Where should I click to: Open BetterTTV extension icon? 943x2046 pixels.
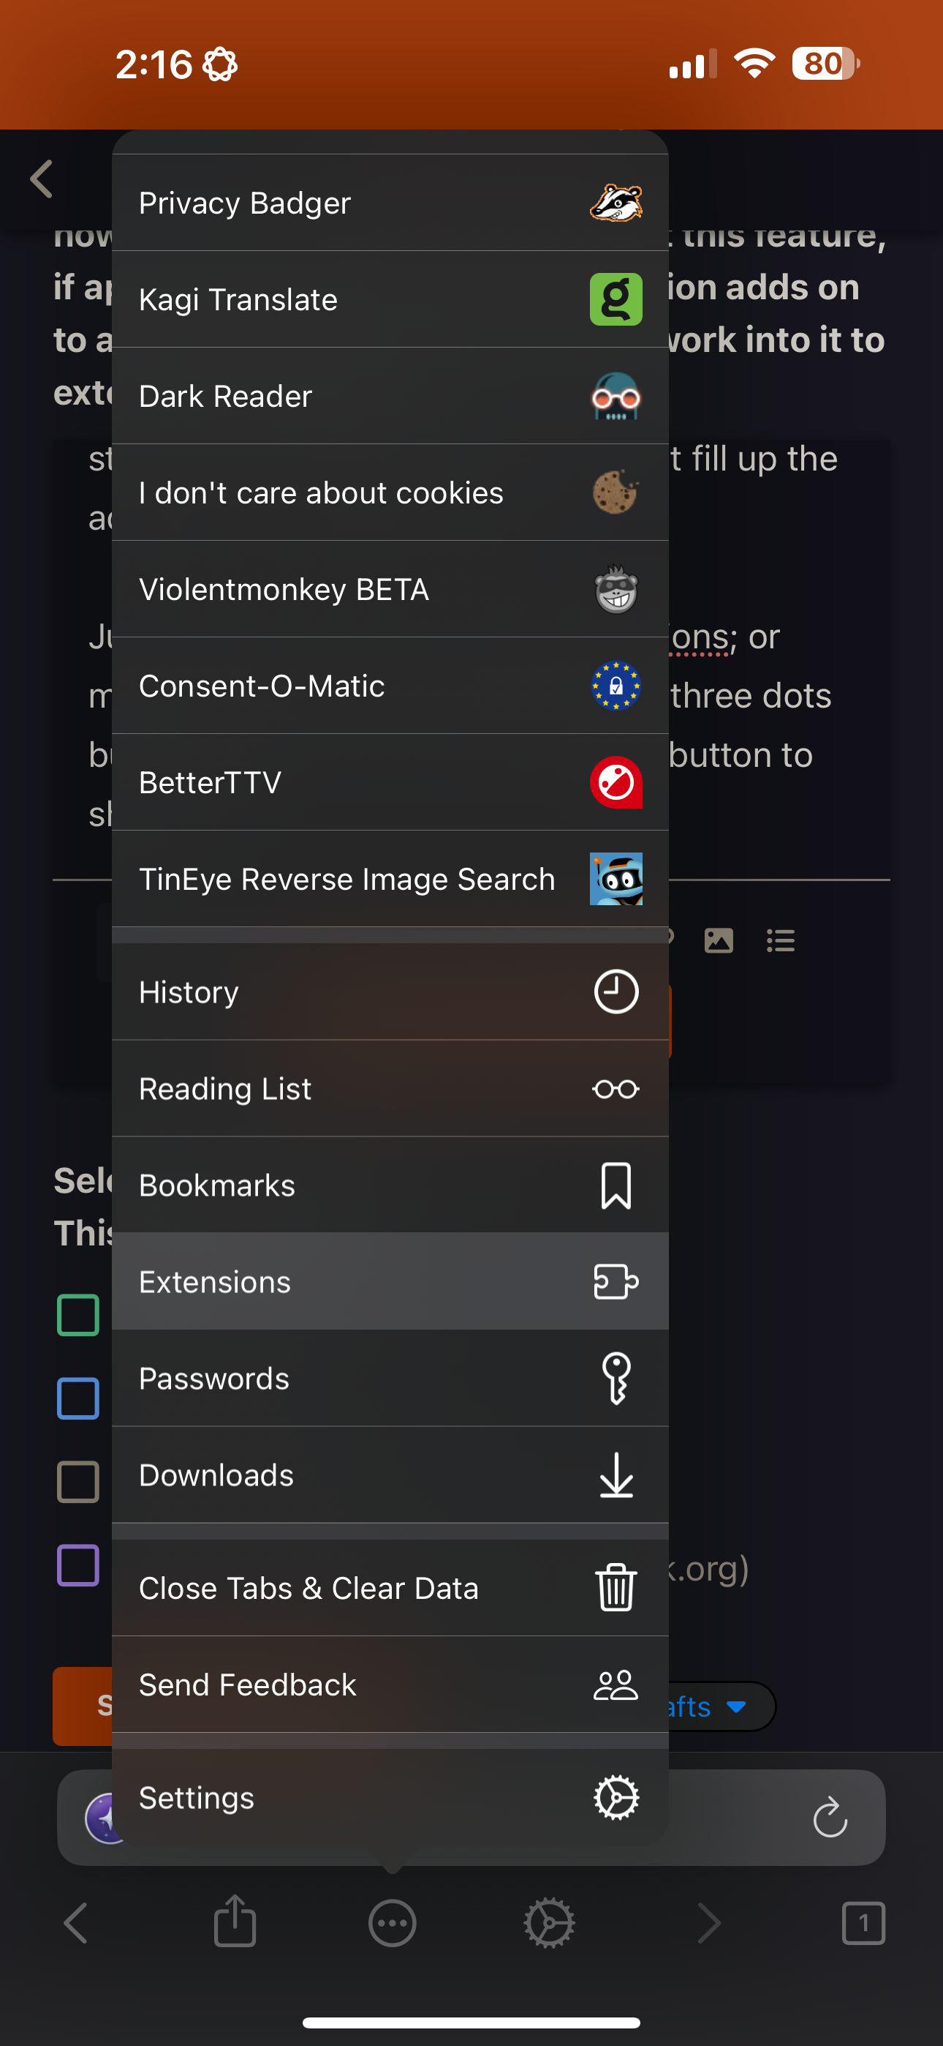(x=616, y=782)
